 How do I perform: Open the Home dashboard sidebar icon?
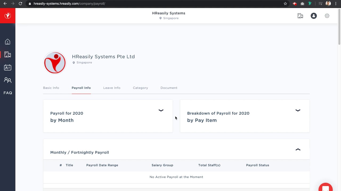[x=8, y=42]
